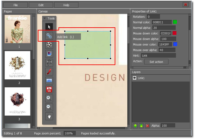Open the File menu
Image resolution: width=197 pixels, height=140 pixels.
click(16, 5)
